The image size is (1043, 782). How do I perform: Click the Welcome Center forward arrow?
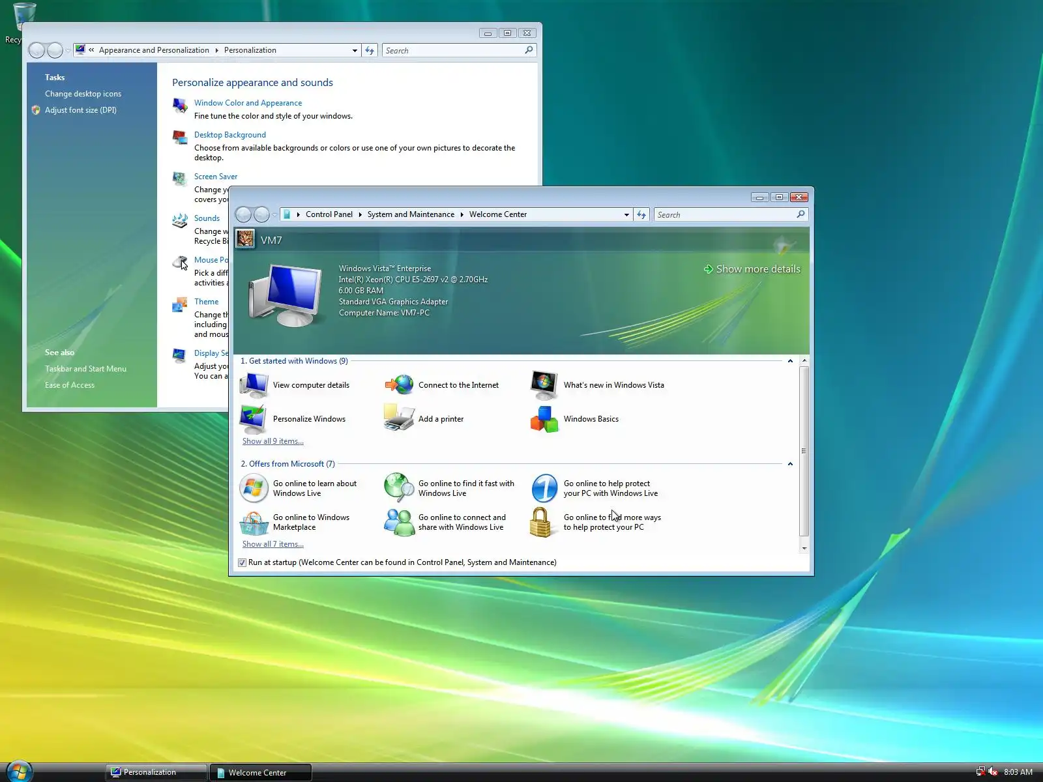click(x=261, y=214)
